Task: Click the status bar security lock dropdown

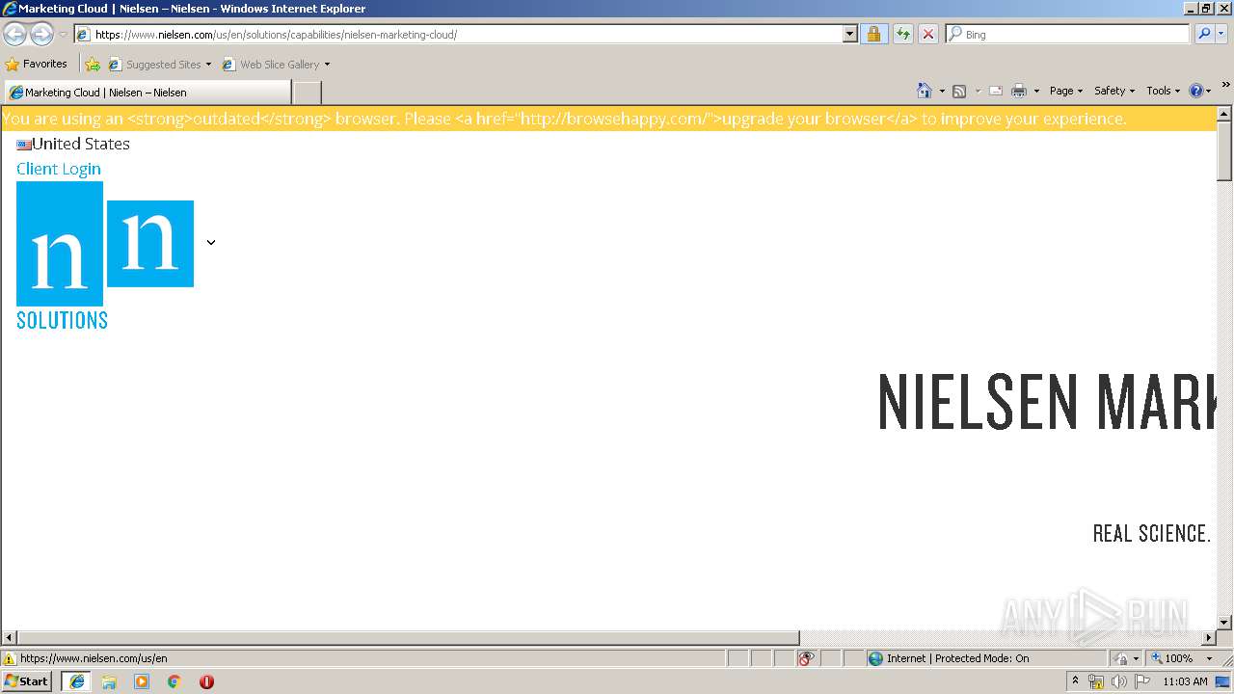Action: pos(1126,658)
